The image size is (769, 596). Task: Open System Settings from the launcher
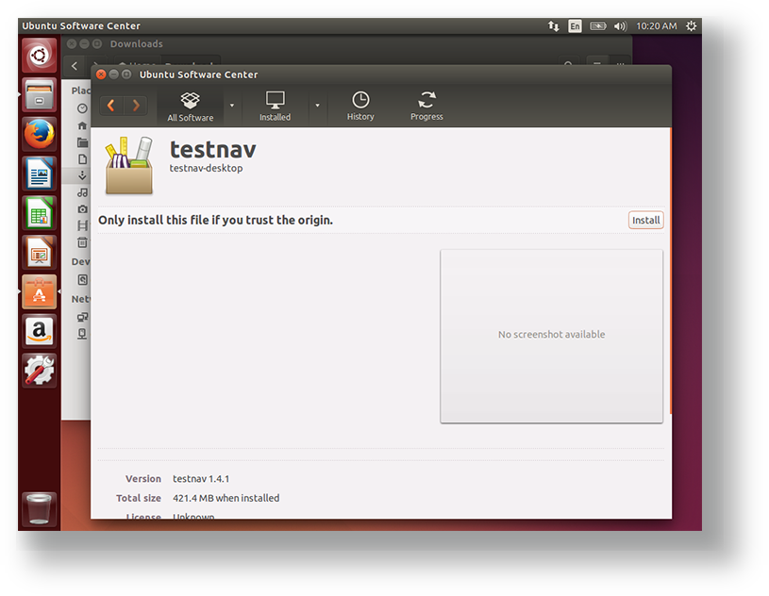[40, 371]
